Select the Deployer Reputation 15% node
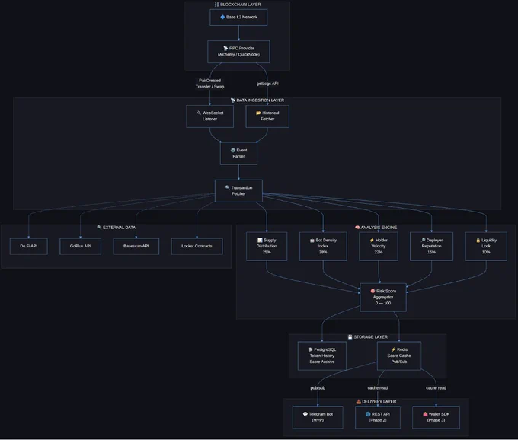 (431, 246)
